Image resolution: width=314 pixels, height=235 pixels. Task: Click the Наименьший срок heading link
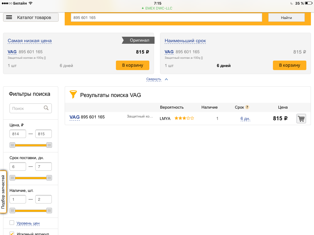185,41
